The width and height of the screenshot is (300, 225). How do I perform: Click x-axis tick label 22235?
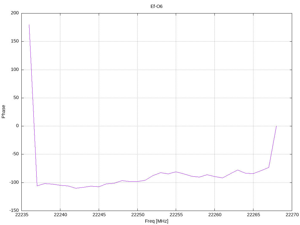pyautogui.click(x=22, y=215)
